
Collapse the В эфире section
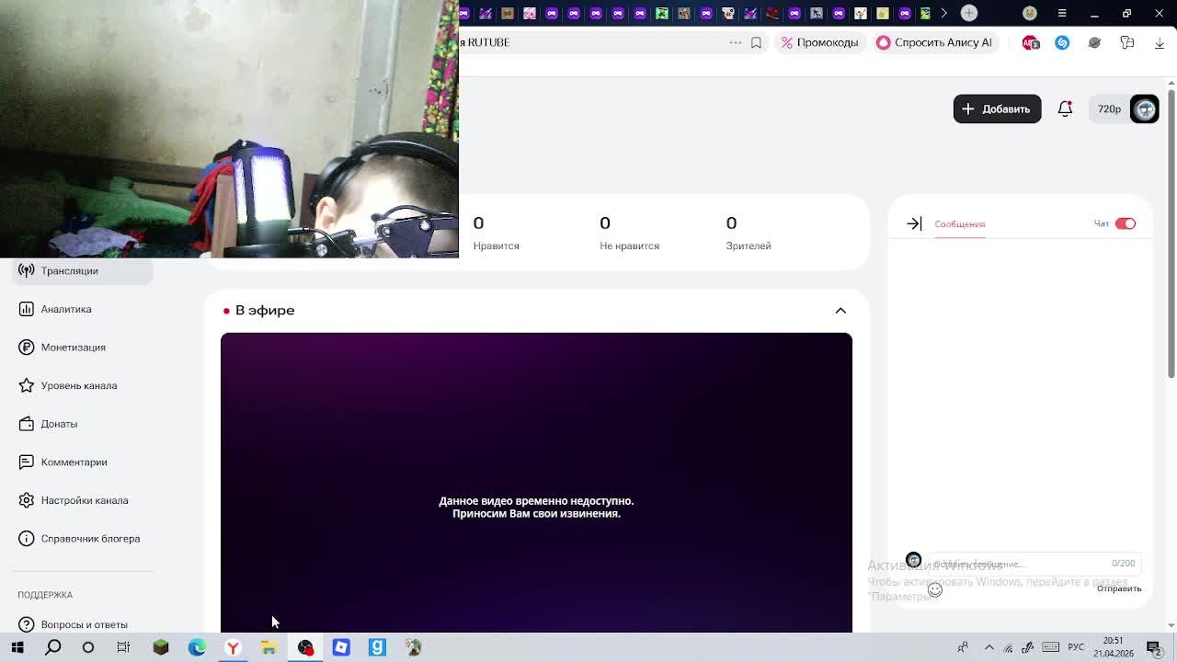tap(840, 311)
